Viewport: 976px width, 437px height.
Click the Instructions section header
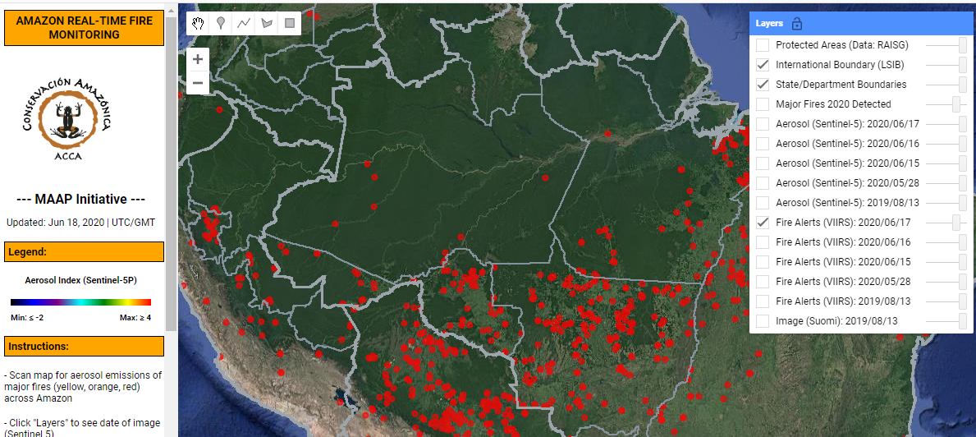[x=84, y=346]
